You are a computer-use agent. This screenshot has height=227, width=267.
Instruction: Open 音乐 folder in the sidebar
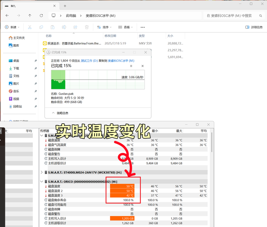point(14,91)
